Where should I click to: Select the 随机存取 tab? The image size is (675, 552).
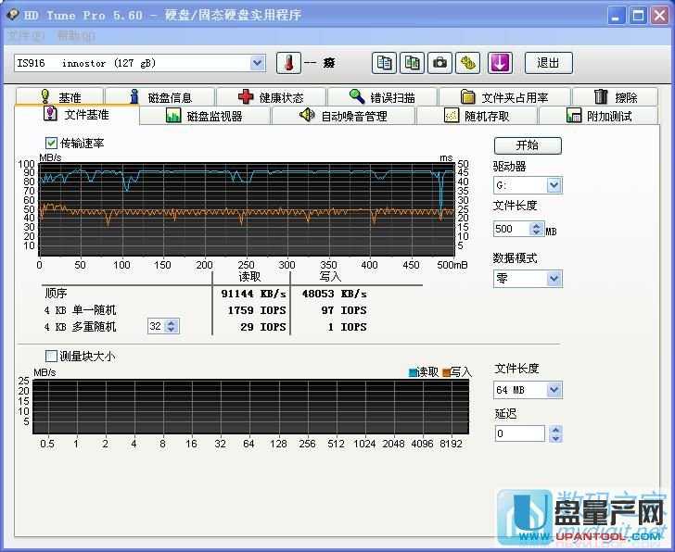tap(477, 116)
